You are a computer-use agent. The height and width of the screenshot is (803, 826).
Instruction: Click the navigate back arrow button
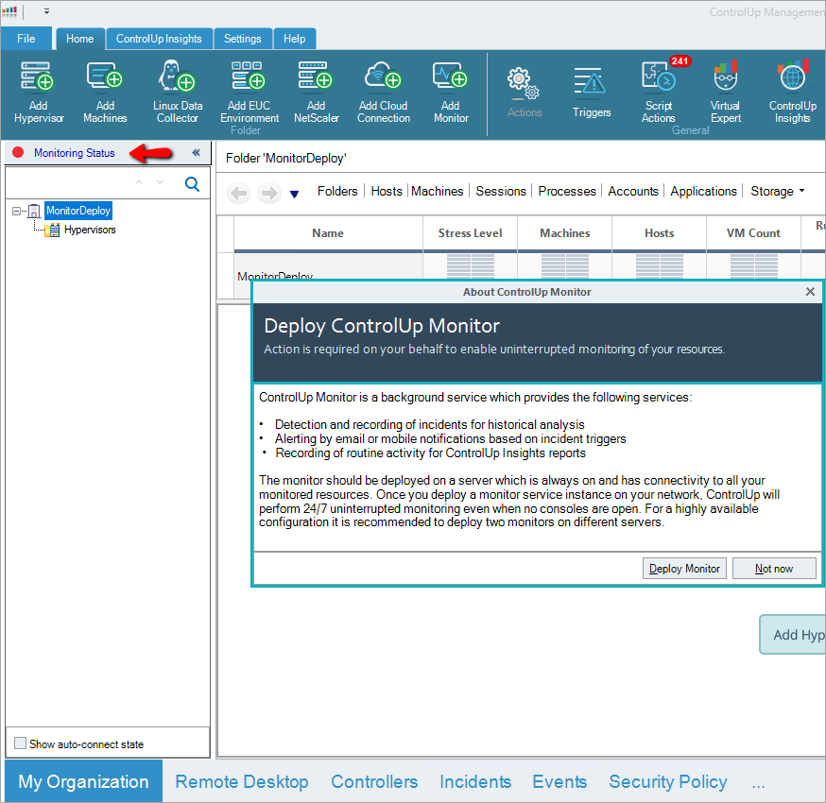coord(239,194)
